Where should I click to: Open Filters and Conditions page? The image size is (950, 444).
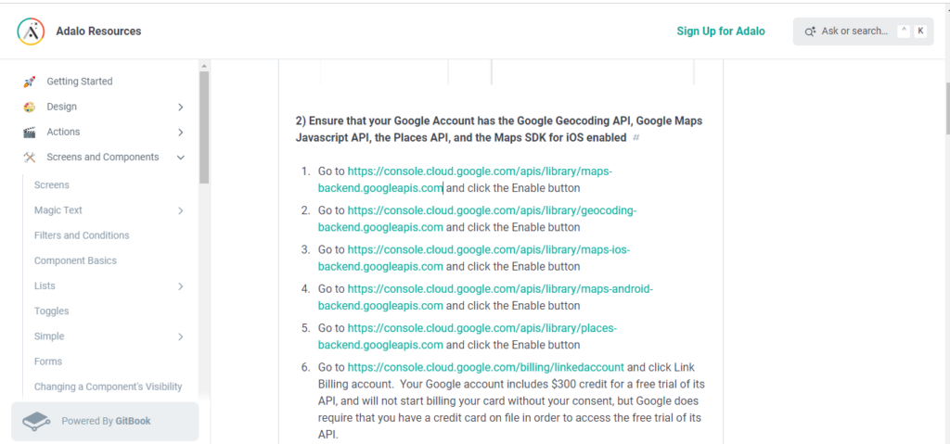(82, 235)
